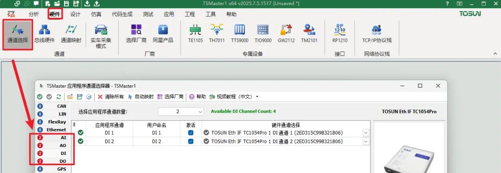Open the 硬件 menu tab
The height and width of the screenshot is (173, 501).
55,14
